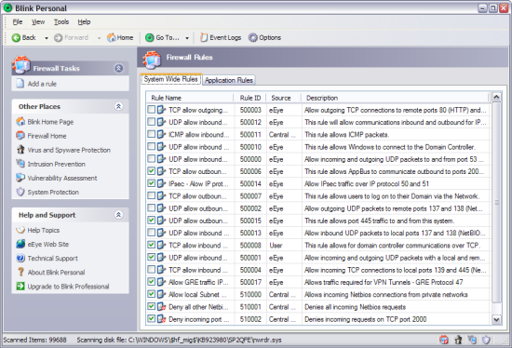The width and height of the screenshot is (512, 348).
Task: Open Technical Support link
Action: (52, 259)
